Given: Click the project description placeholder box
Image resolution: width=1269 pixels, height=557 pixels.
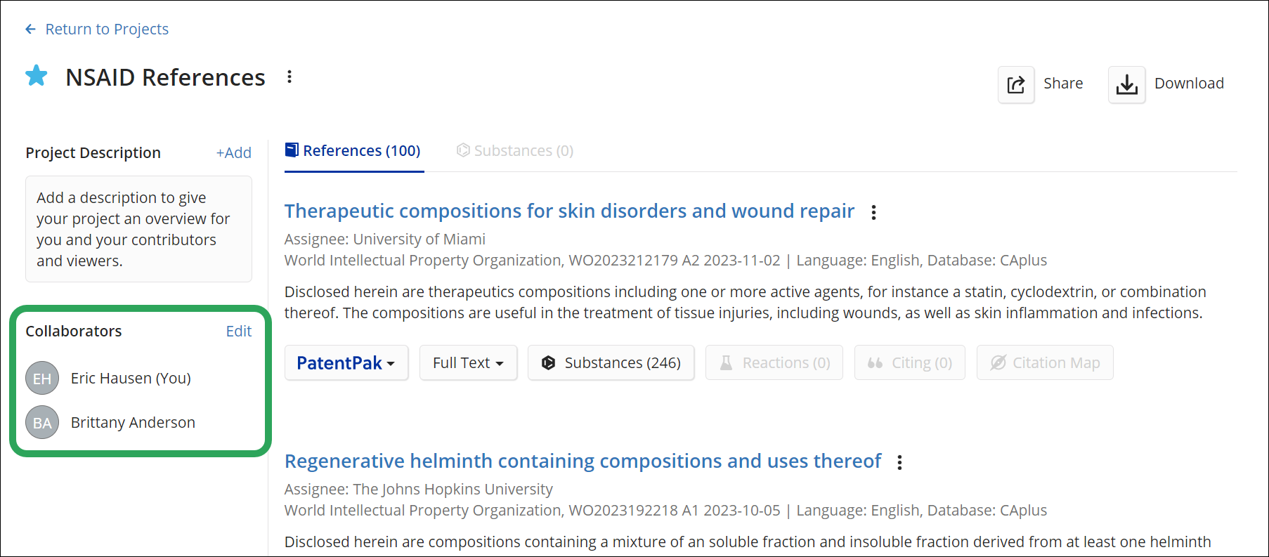Looking at the screenshot, I should 138,229.
